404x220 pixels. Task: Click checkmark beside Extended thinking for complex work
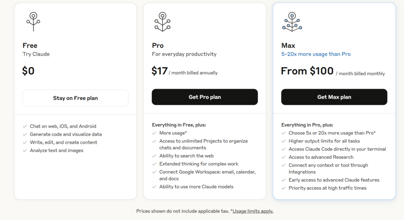pyautogui.click(x=154, y=164)
